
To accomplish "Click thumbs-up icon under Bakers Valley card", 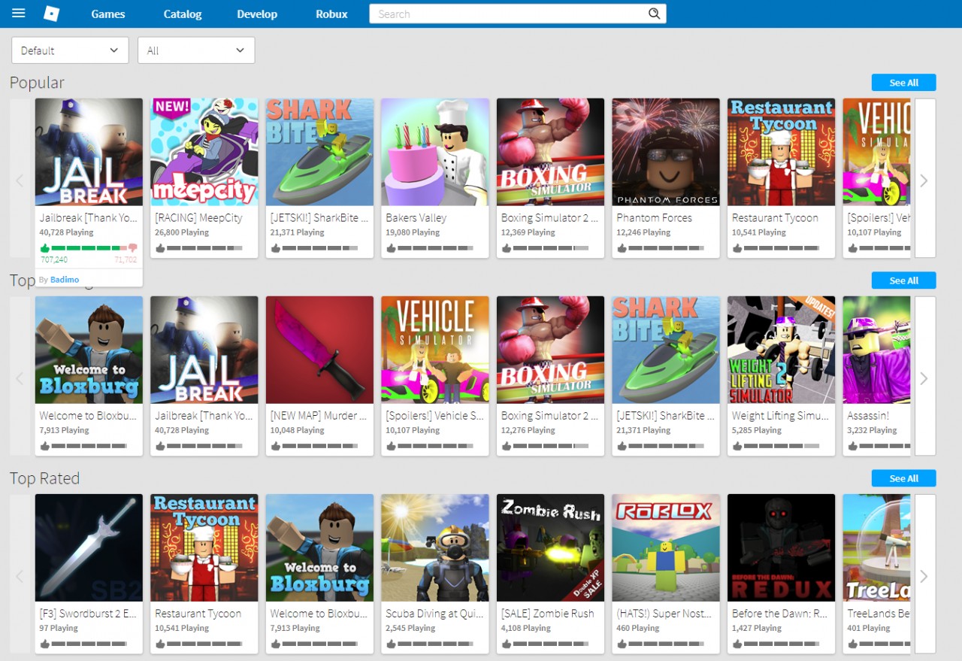I will point(391,247).
